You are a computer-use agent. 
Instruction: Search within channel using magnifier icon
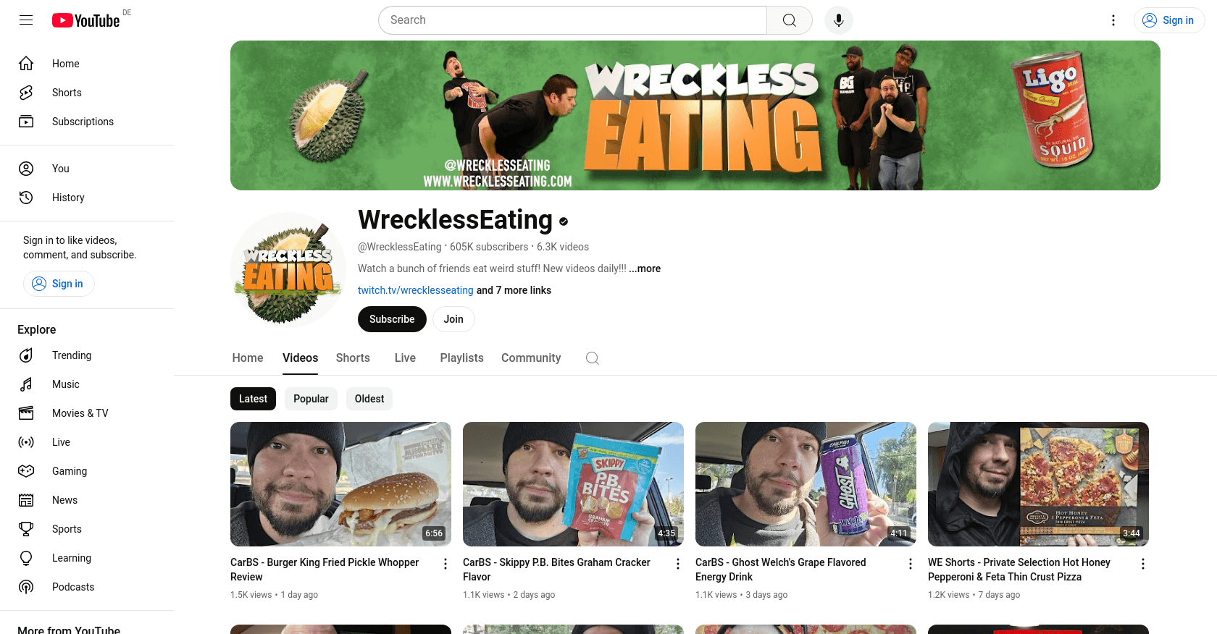593,358
